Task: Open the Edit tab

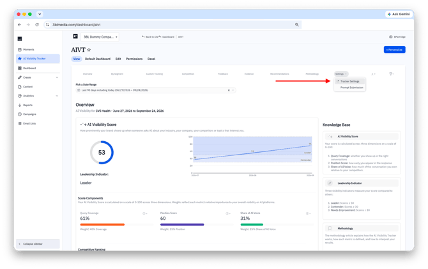Action: pyautogui.click(x=118, y=59)
